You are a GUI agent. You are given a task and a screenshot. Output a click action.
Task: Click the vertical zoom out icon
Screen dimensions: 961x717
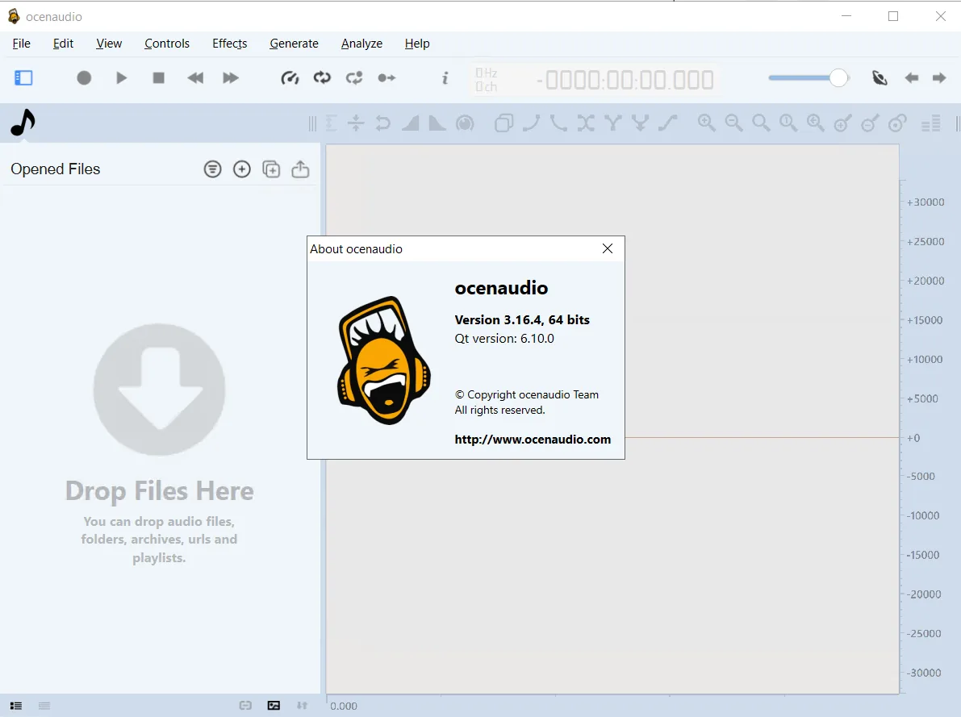(871, 123)
